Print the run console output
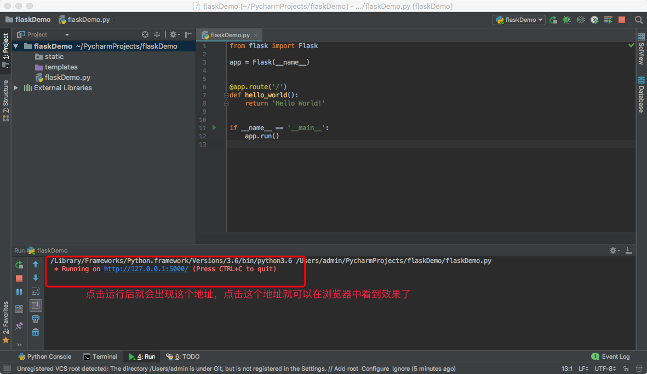647x374 pixels. [x=36, y=319]
